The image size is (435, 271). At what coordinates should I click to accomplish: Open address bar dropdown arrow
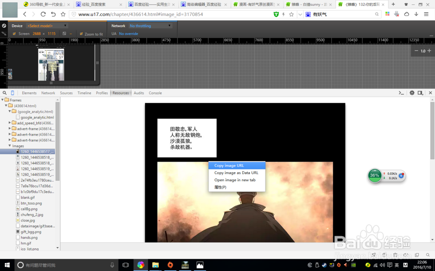(x=300, y=14)
